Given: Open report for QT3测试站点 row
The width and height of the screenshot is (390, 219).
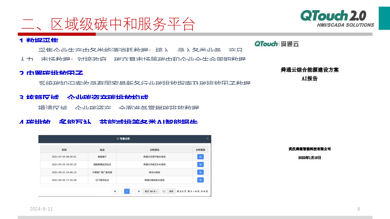Looking at the screenshot, I should 200,180.
